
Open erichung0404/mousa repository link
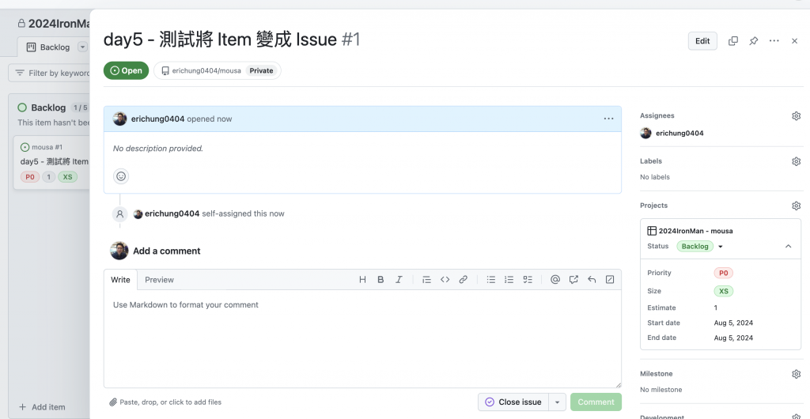[206, 70]
